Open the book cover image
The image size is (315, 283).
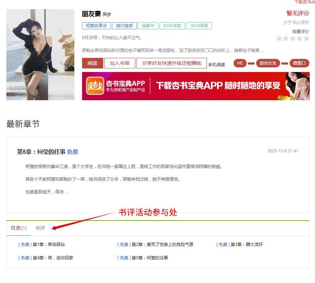tap(41, 54)
